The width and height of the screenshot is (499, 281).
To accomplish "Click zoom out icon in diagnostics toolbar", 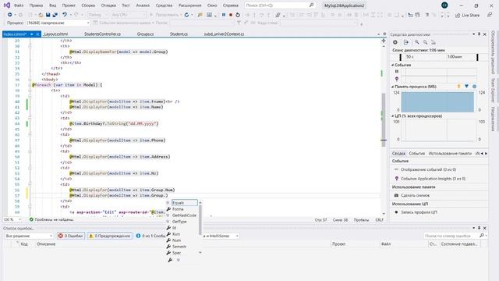I will pos(425,42).
